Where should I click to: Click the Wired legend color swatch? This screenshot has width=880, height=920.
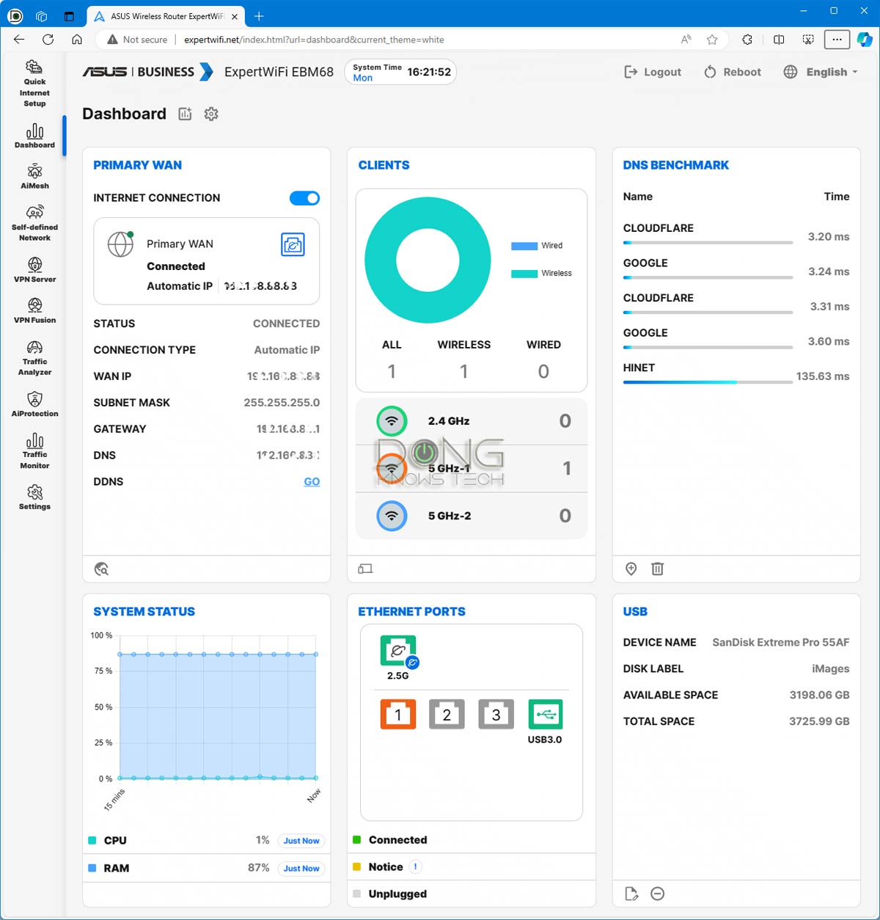pyautogui.click(x=524, y=246)
